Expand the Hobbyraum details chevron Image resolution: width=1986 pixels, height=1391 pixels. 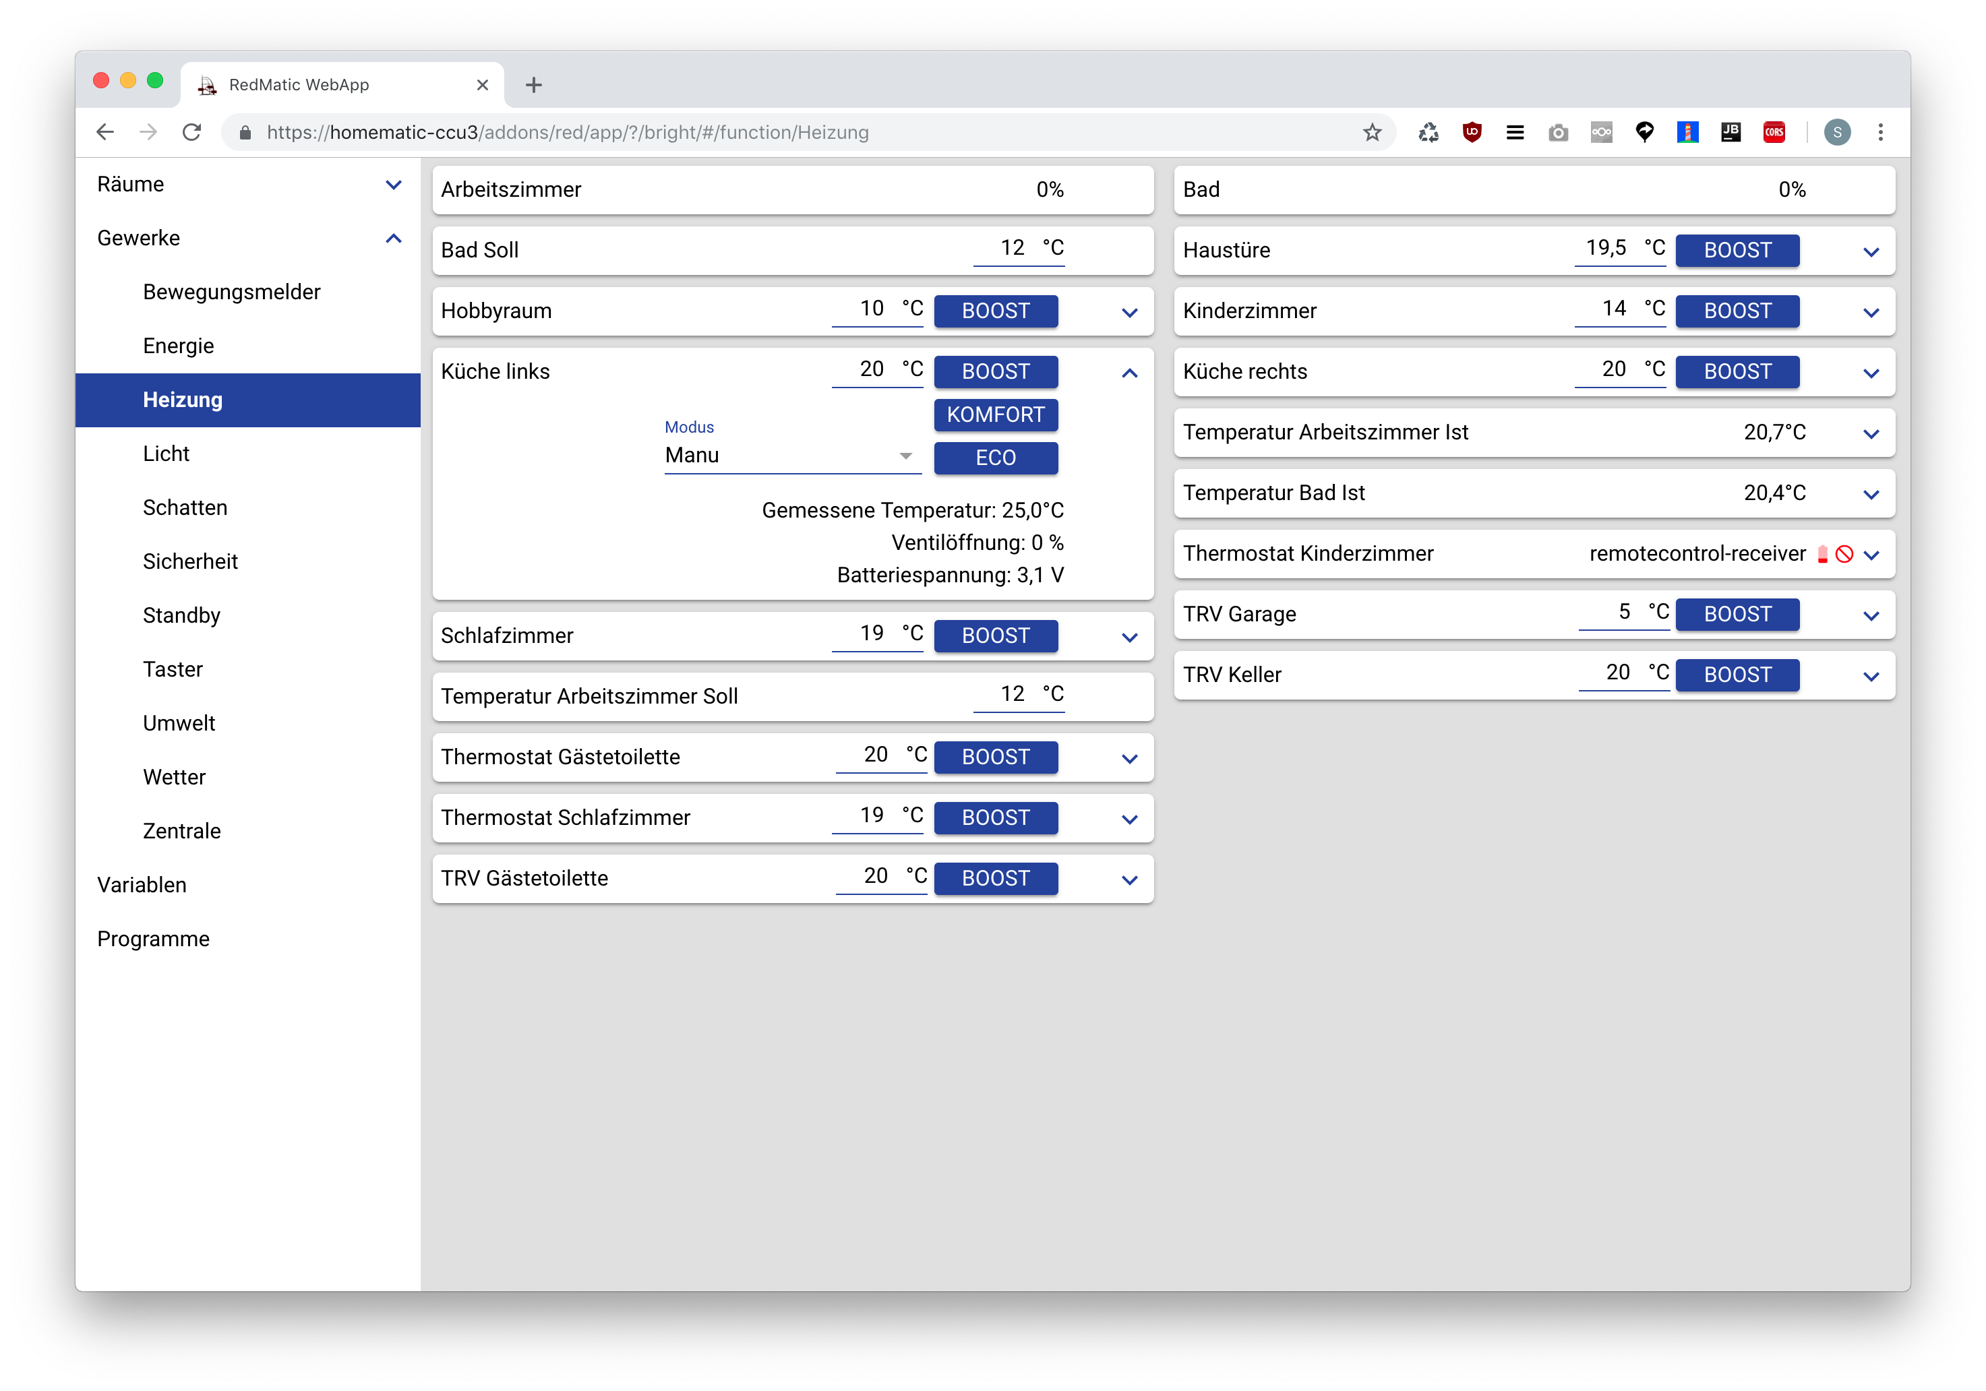click(x=1129, y=312)
